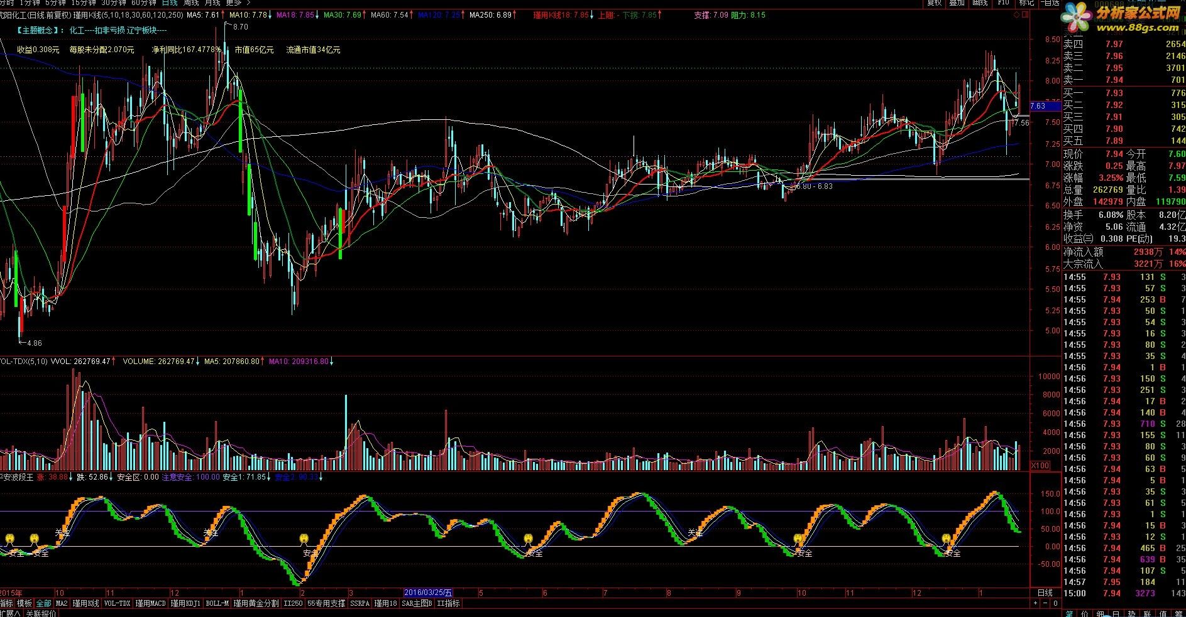Screen dimensions: 1186x617
Task: Select the 联 linked tab in quote panel
Action: pyautogui.click(x=1147, y=613)
